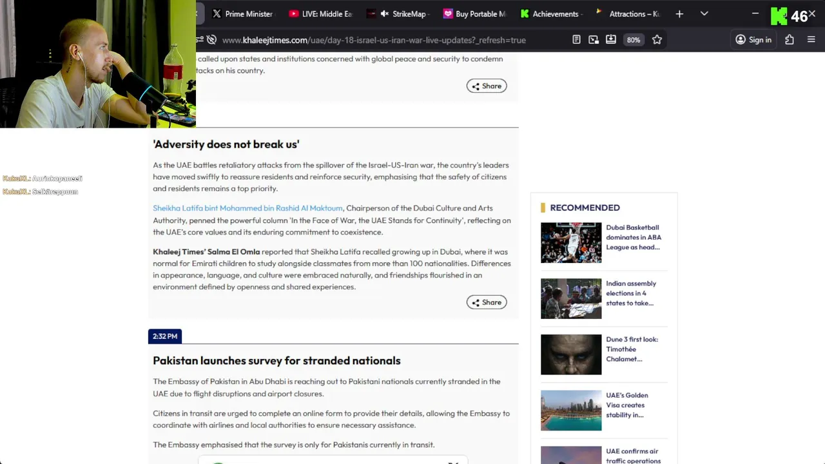Bookmark this page with star icon
This screenshot has width=825, height=464.
coord(657,39)
